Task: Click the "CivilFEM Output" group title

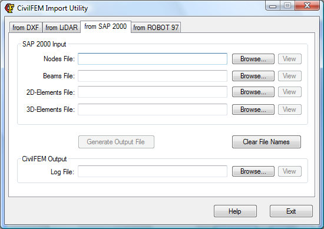Action: [44, 159]
